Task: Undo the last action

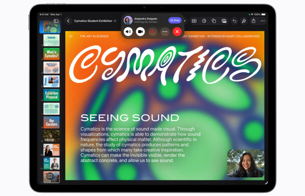Action: tap(234, 21)
